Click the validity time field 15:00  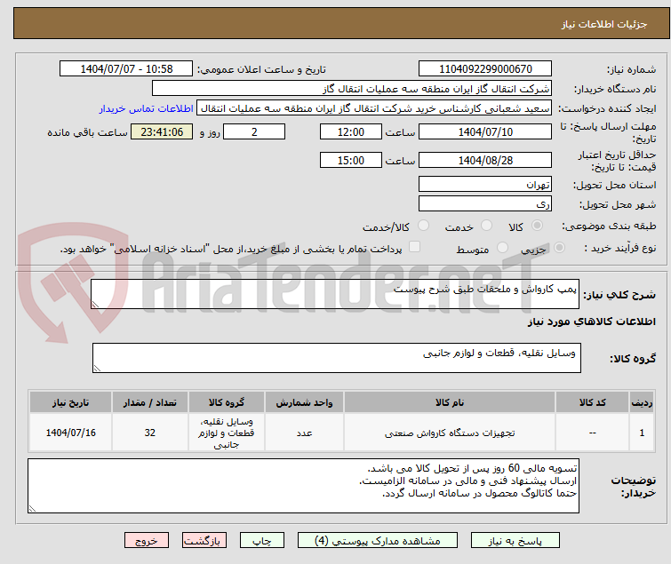(x=350, y=161)
